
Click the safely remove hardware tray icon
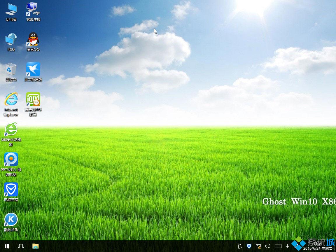point(239,246)
